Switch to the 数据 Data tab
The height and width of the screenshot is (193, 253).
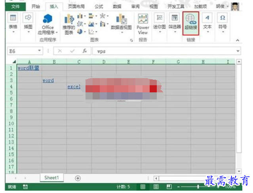pos(117,6)
